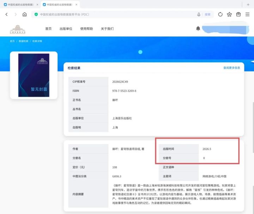Go back with the browser back arrow
The width and height of the screenshot is (254, 214).
pos(6,14)
